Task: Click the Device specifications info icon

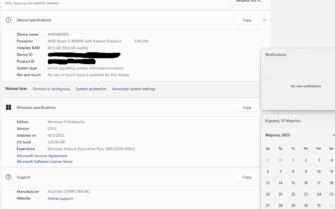Action: click(x=8, y=20)
